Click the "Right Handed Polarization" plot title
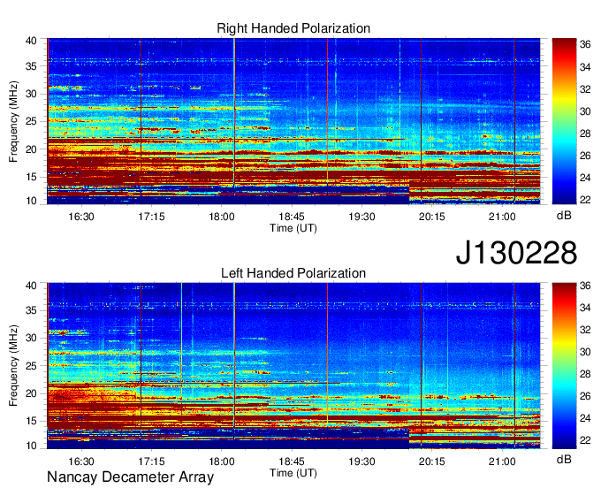The width and height of the screenshot is (601, 488). coord(293,28)
